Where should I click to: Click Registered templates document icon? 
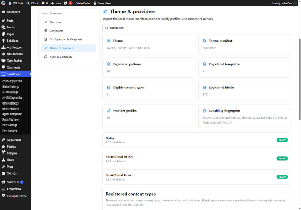[x=205, y=64]
